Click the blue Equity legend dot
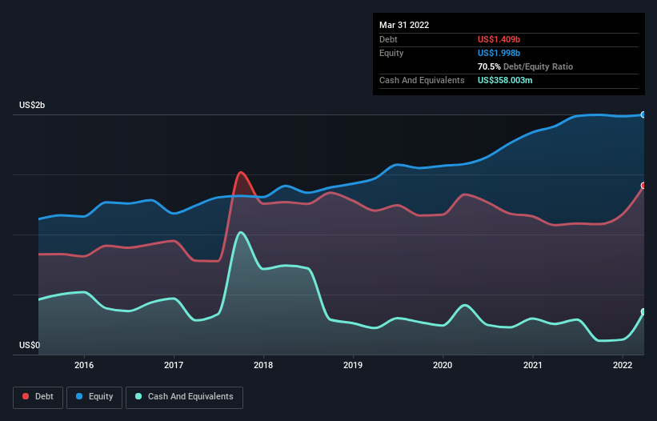Viewport: 657px width, 421px height. (x=79, y=396)
